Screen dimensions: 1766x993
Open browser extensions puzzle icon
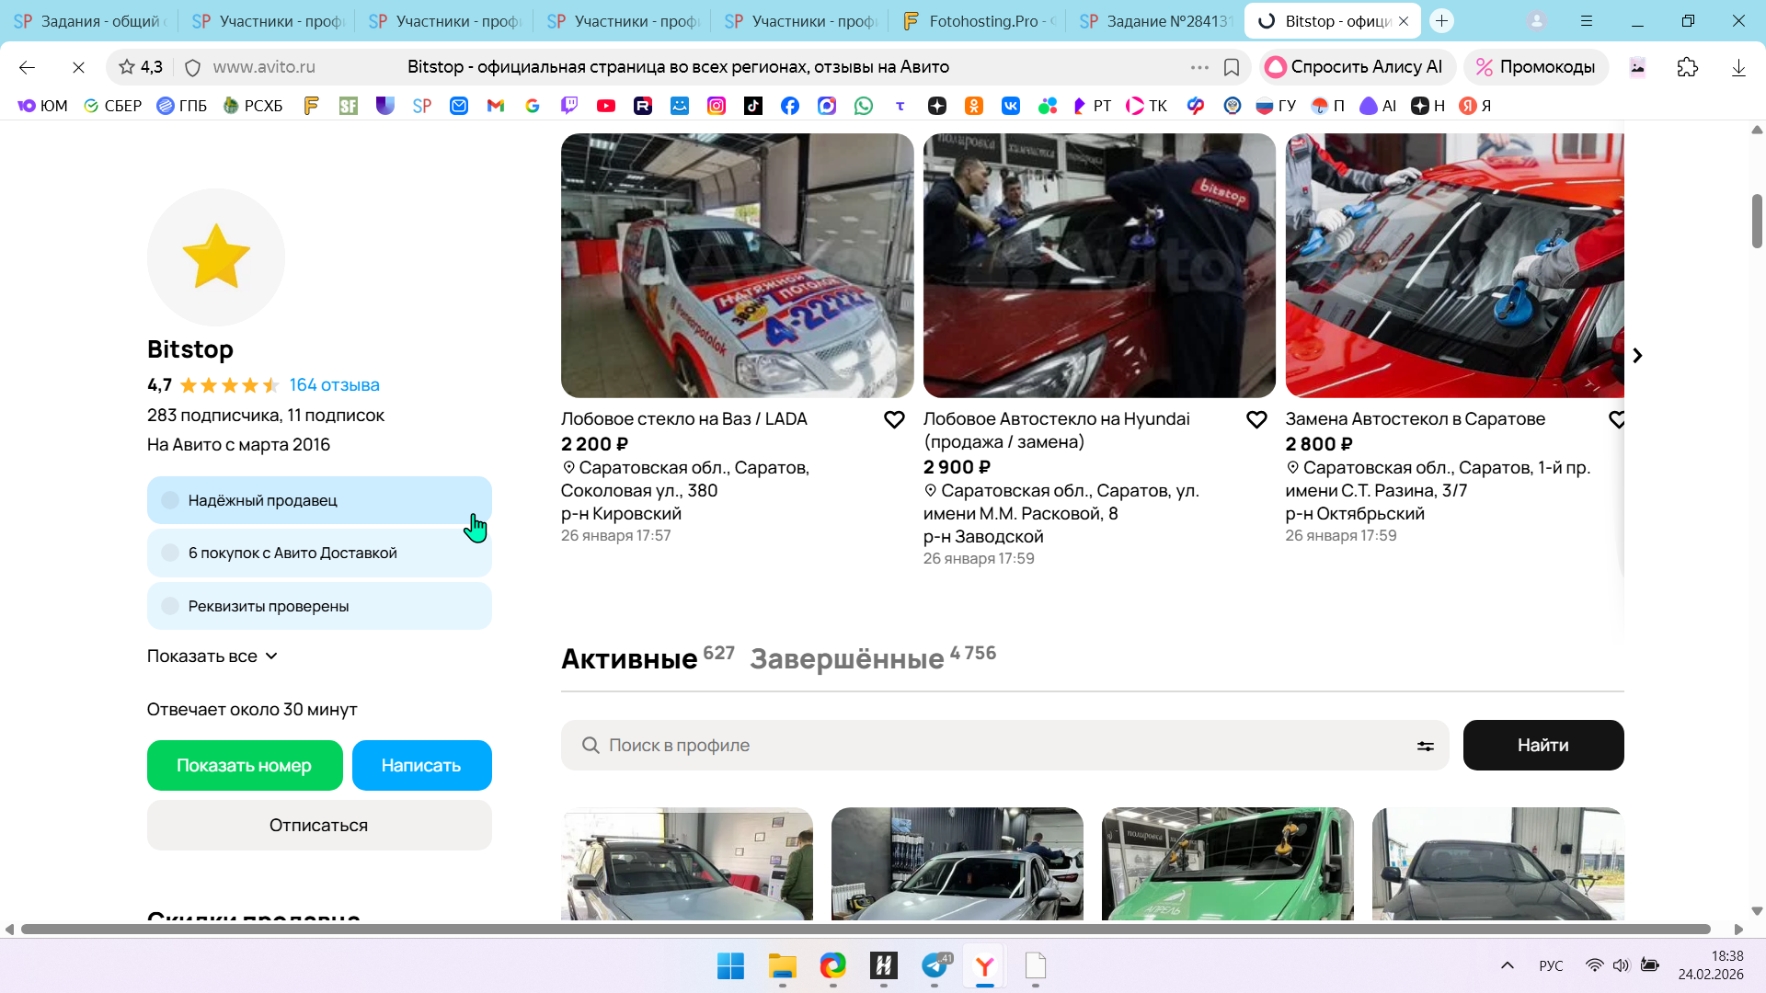[x=1687, y=67]
